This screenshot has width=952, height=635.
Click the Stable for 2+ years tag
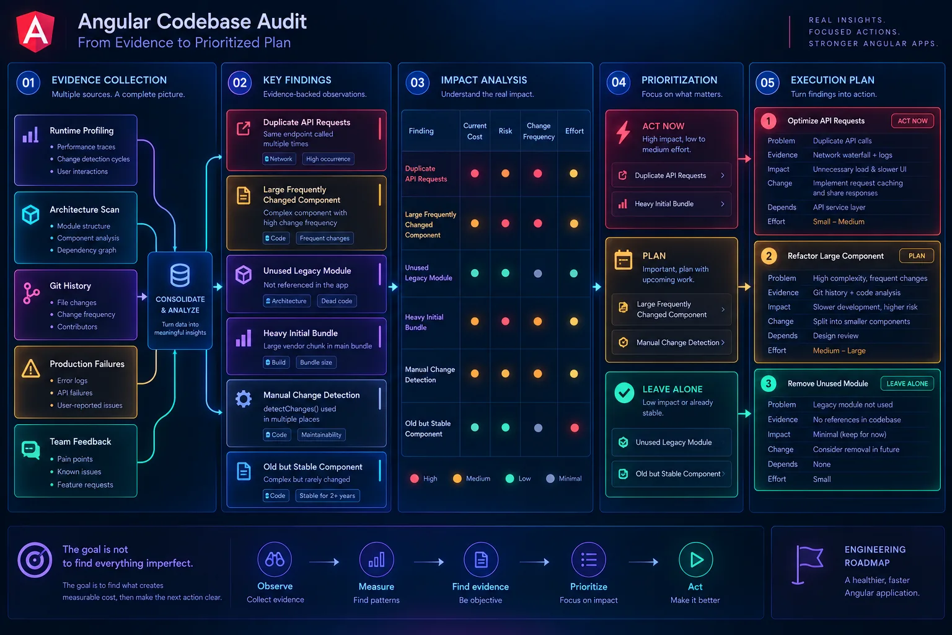(x=327, y=495)
